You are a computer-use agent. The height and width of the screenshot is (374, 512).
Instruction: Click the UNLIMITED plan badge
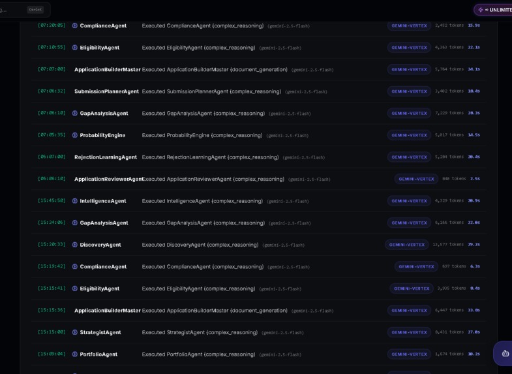[493, 10]
